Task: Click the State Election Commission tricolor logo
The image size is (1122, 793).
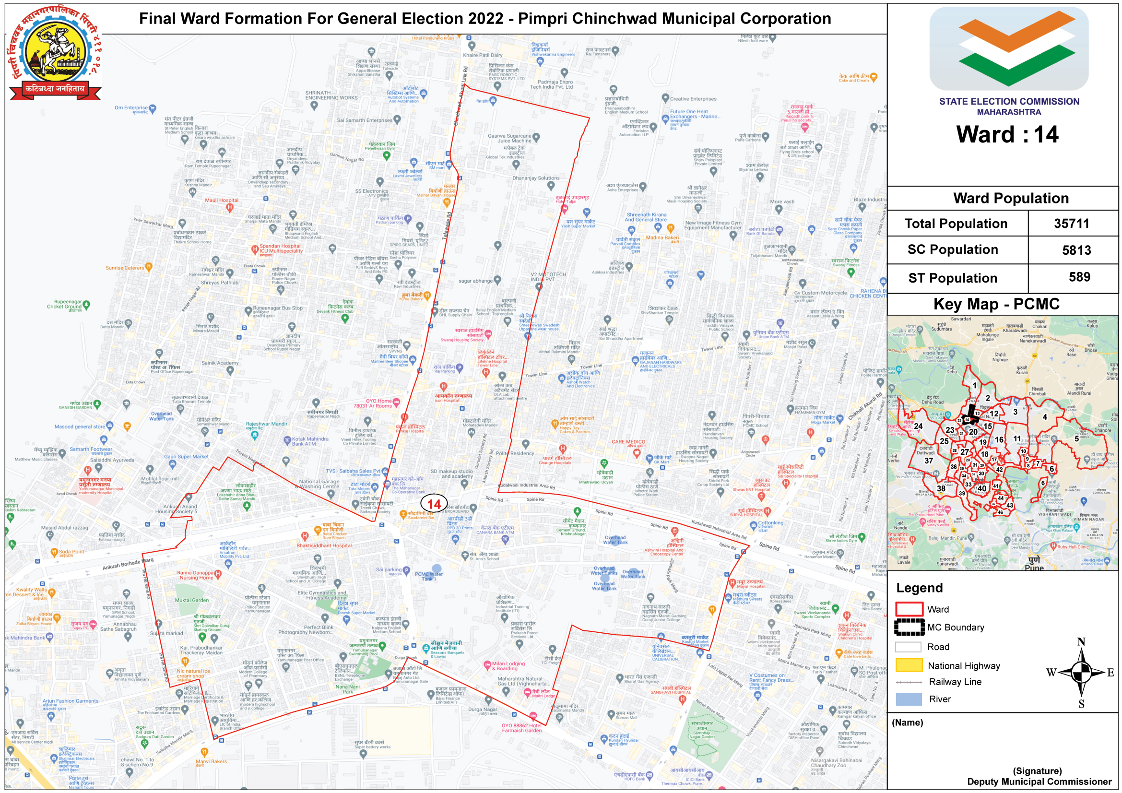Action: [1009, 48]
